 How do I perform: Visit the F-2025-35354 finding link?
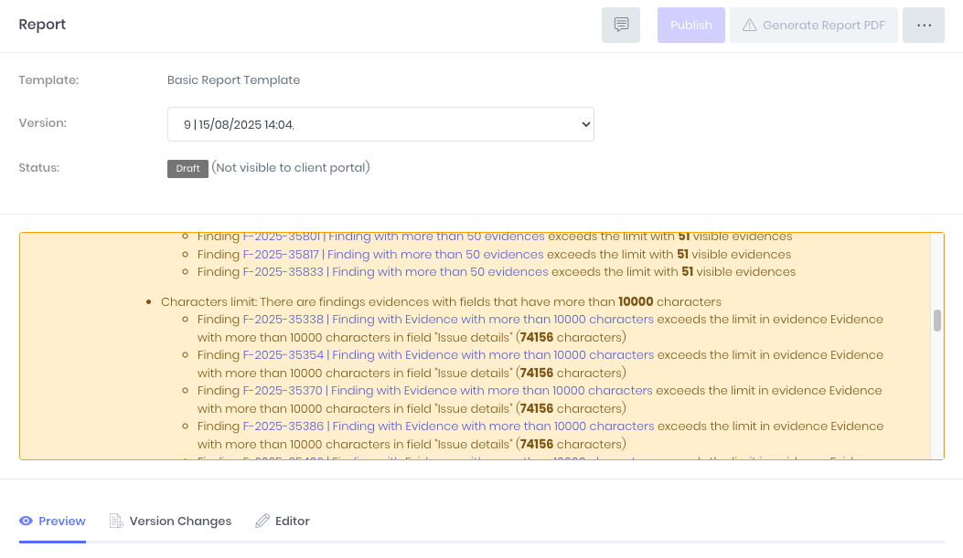(448, 355)
